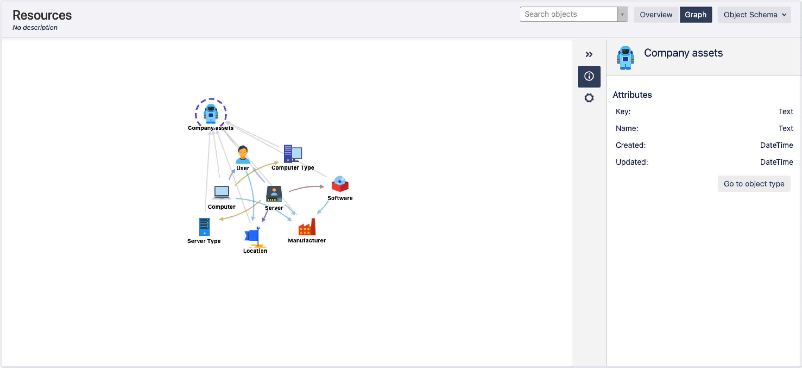Expand the search objects dropdown arrow
This screenshot has width=802, height=368.
pyautogui.click(x=622, y=14)
